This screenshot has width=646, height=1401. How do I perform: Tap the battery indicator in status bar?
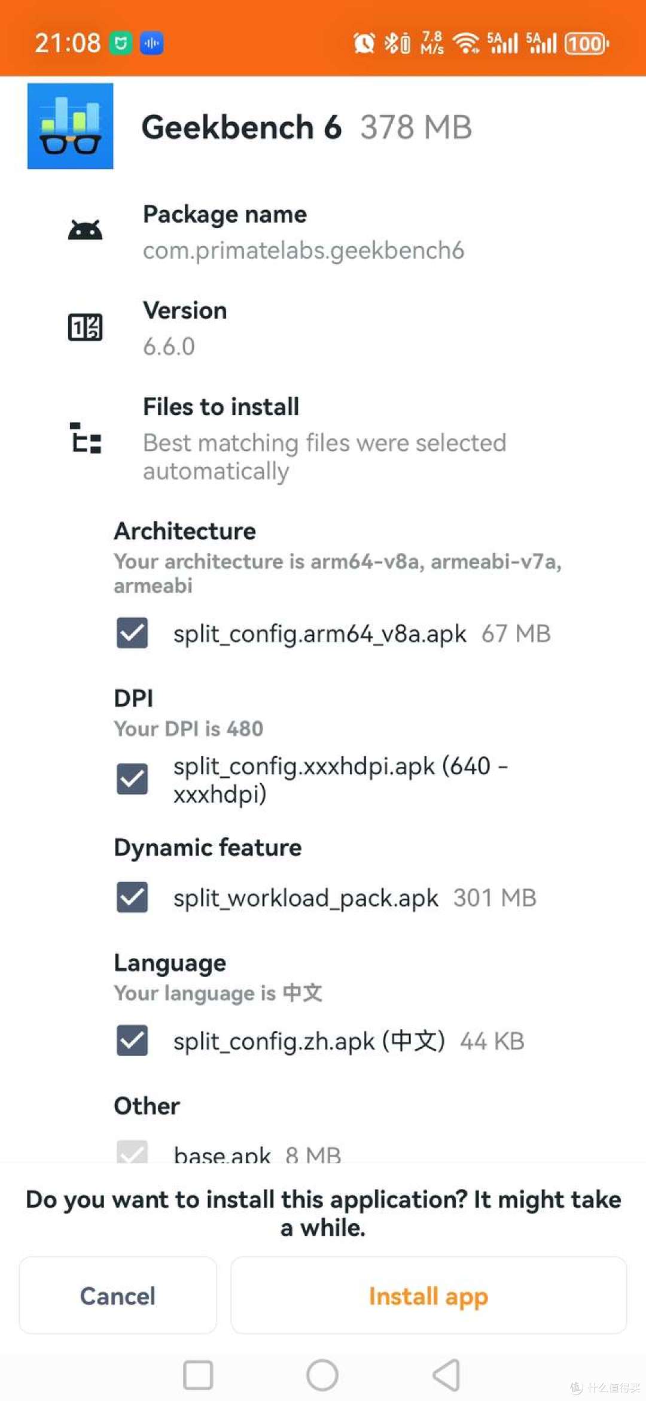click(x=587, y=43)
